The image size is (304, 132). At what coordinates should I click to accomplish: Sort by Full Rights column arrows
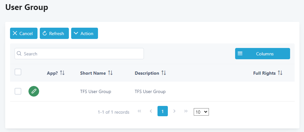pyautogui.click(x=280, y=73)
